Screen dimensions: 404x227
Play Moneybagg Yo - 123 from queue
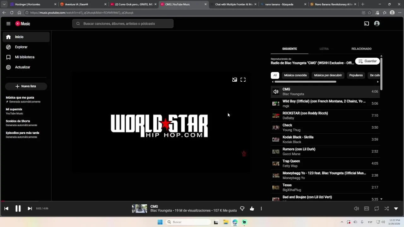(325, 175)
